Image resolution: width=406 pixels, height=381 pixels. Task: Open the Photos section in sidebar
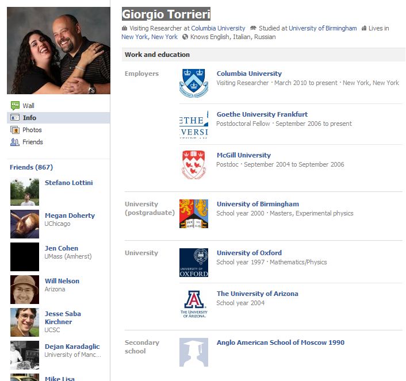tap(32, 130)
